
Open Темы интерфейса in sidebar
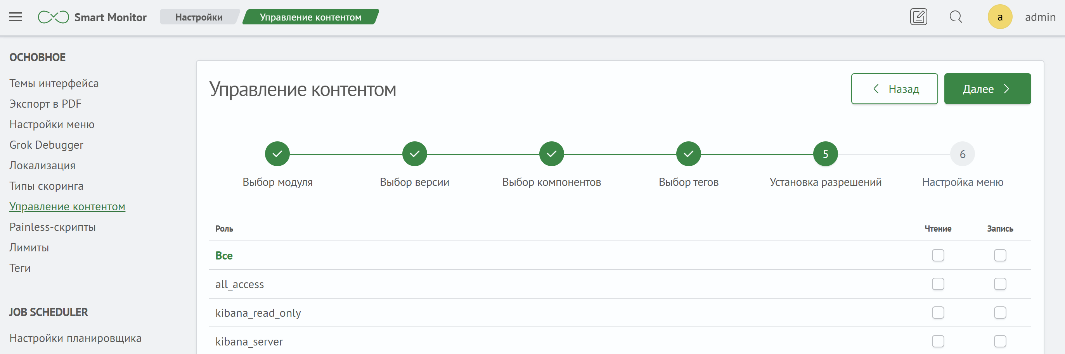[x=54, y=83]
